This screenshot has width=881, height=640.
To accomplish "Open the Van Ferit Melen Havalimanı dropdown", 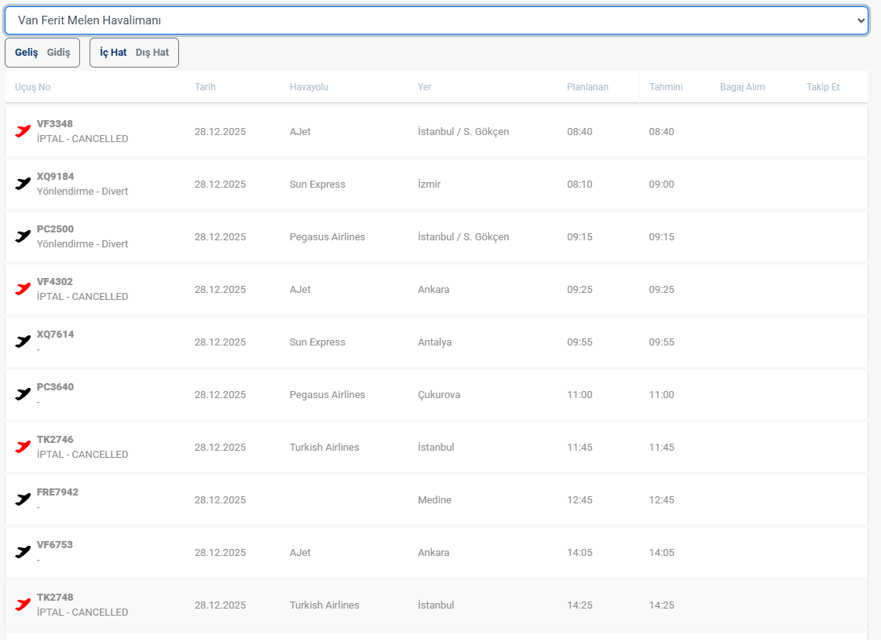I will pyautogui.click(x=436, y=20).
